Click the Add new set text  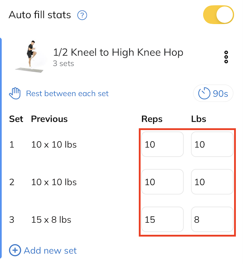pyautogui.click(x=50, y=250)
